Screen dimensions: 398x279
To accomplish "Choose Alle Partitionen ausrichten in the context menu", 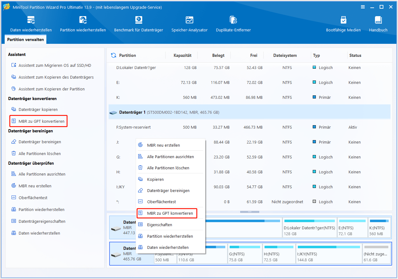I will [x=171, y=157].
